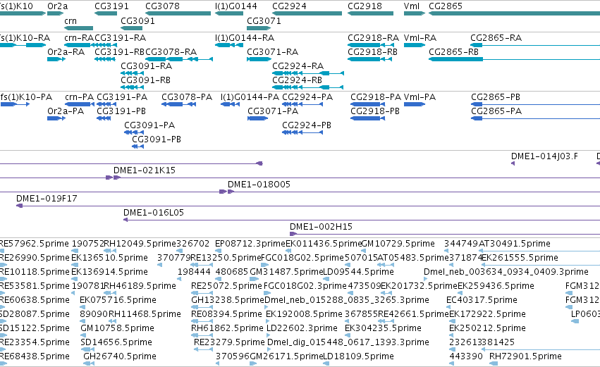The width and height of the screenshot is (600, 367).
Task: Open the RE42661.5prime EST label
Action: (x=413, y=314)
